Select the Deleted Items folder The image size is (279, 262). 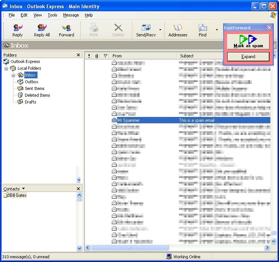click(37, 95)
